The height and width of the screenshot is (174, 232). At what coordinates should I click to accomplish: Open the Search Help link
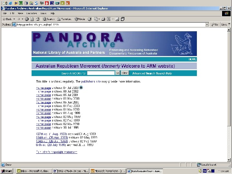pyautogui.click(x=164, y=73)
